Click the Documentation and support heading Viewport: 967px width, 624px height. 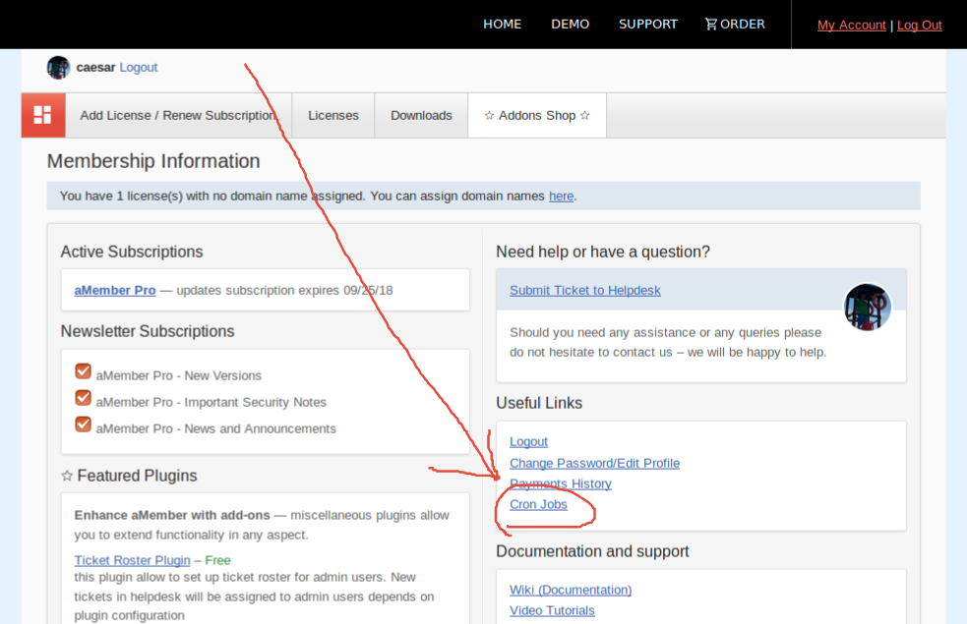[x=592, y=551]
